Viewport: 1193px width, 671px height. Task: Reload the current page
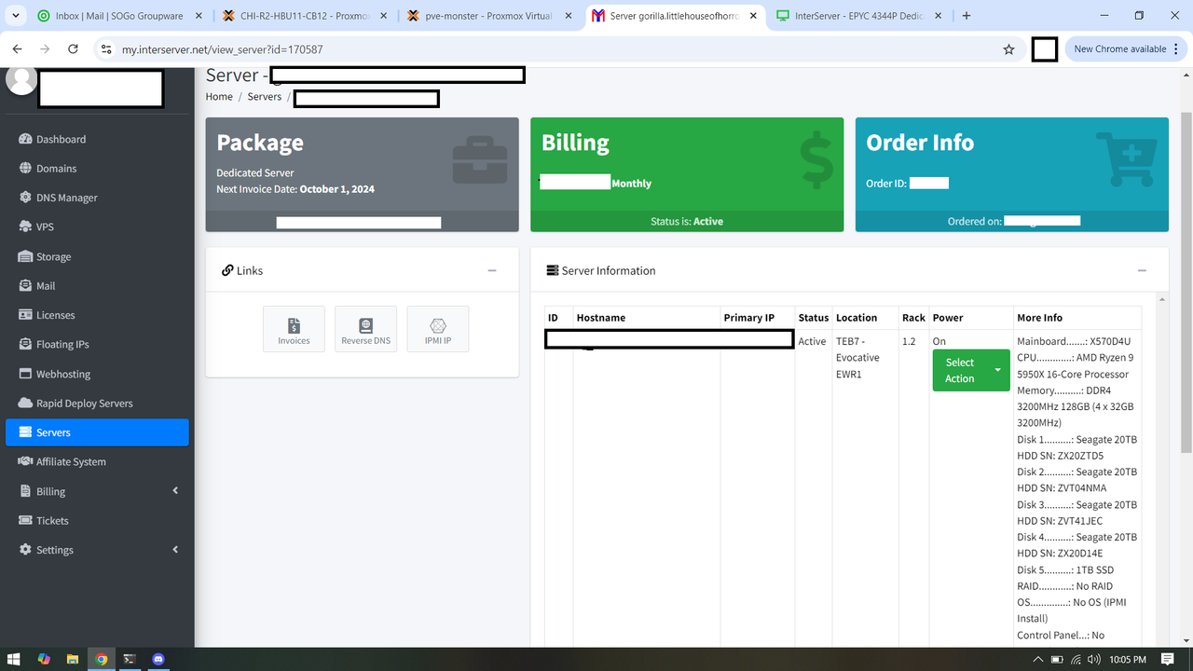73,49
